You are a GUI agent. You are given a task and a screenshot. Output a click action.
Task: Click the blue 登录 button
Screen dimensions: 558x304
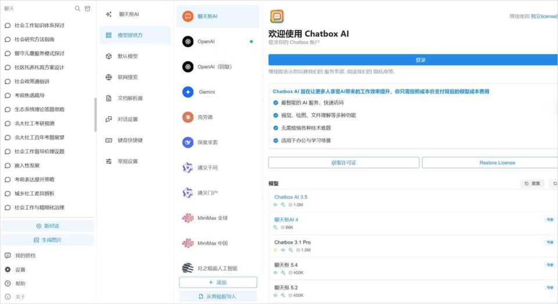413,60
